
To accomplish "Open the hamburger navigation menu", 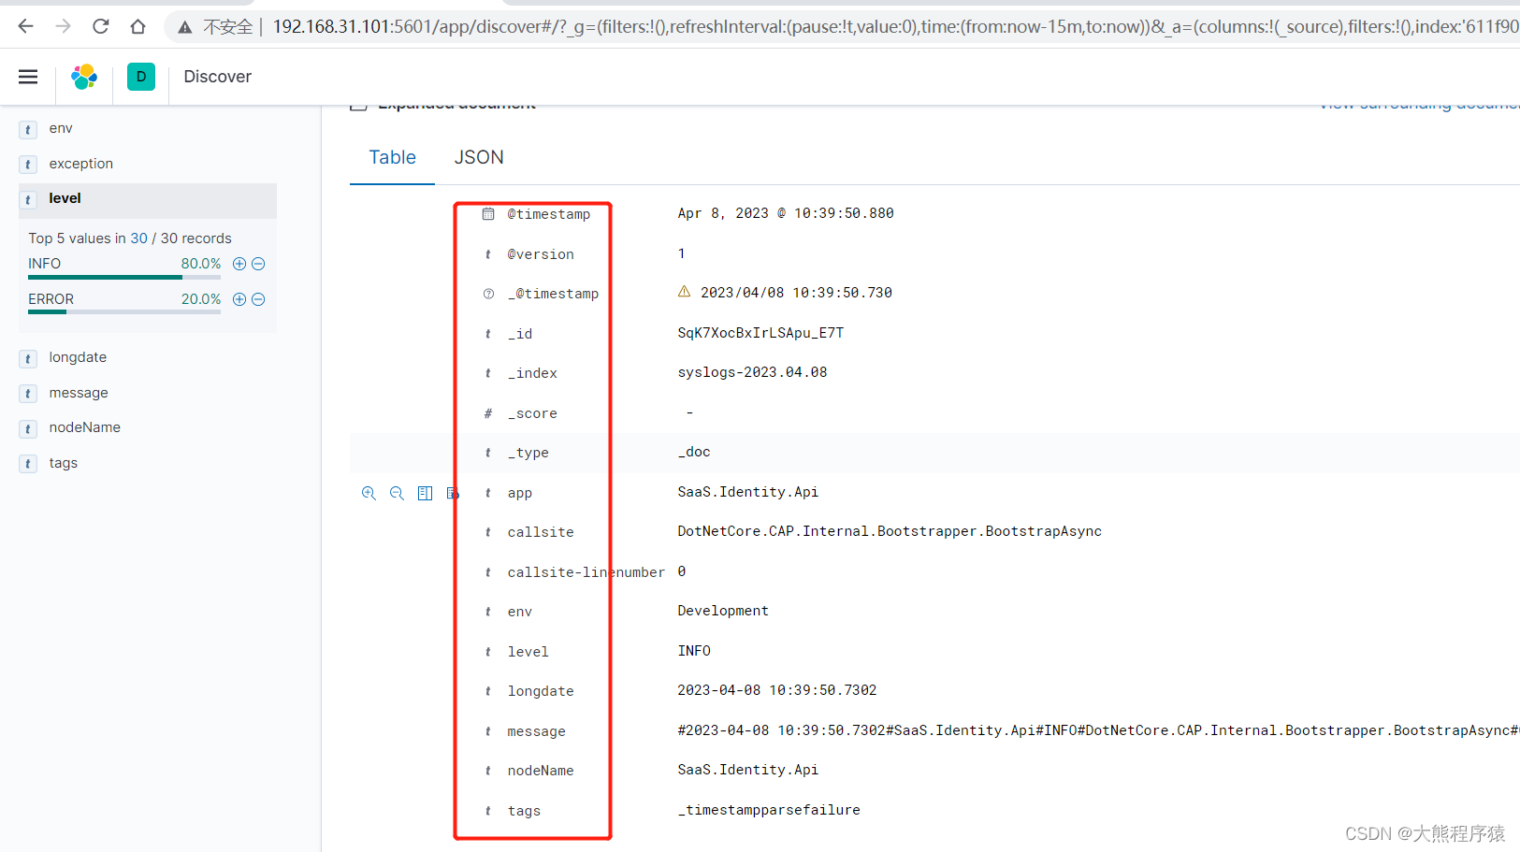I will click(27, 76).
